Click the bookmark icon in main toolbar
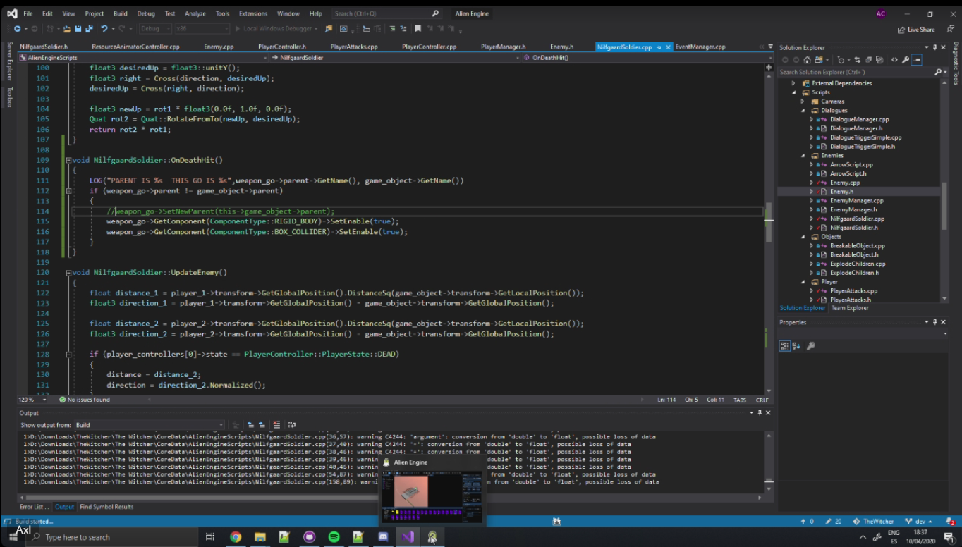Image resolution: width=962 pixels, height=547 pixels. [418, 29]
